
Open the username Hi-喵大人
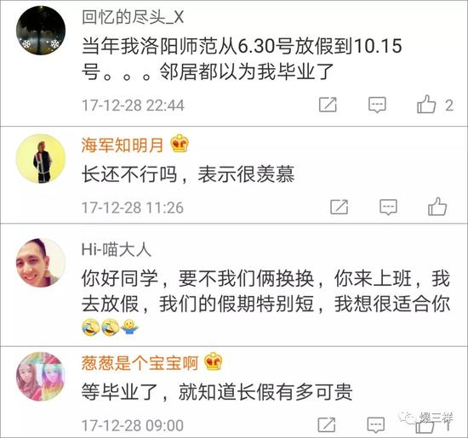[117, 249]
